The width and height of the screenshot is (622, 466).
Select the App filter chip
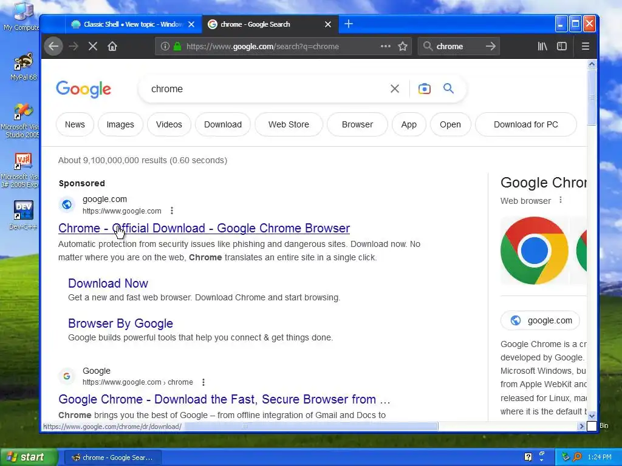(409, 124)
